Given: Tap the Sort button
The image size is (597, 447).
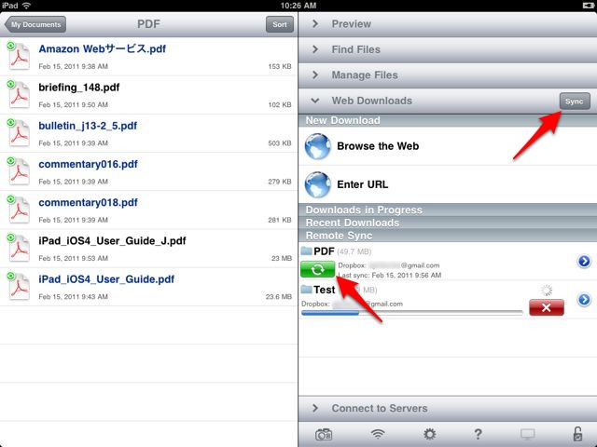Looking at the screenshot, I should [280, 24].
